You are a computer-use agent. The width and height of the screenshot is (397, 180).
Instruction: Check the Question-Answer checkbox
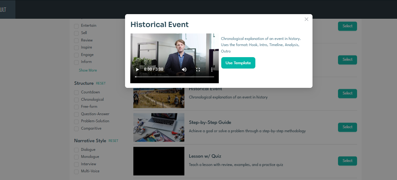(x=77, y=114)
